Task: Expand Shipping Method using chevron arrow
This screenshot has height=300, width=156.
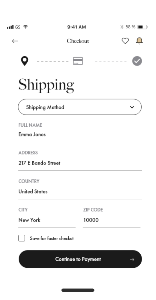Action: [x=132, y=107]
